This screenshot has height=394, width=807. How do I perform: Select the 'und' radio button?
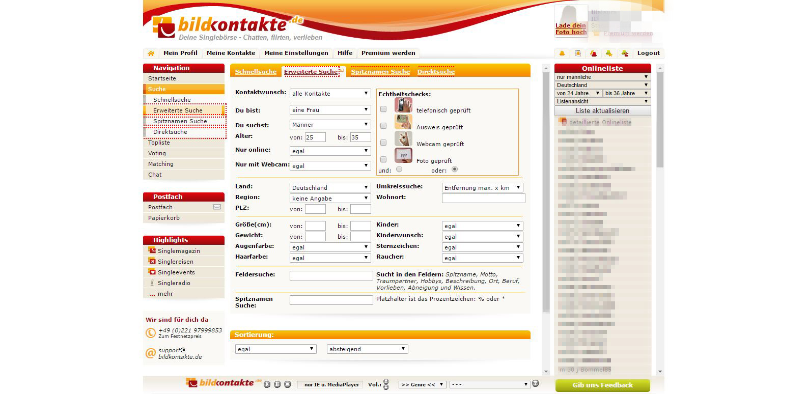[399, 169]
